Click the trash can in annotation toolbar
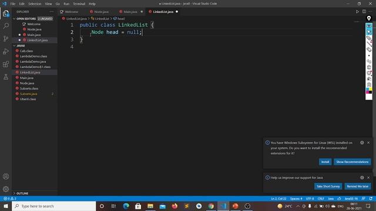This screenshot has height=211, width=376. click(369, 67)
